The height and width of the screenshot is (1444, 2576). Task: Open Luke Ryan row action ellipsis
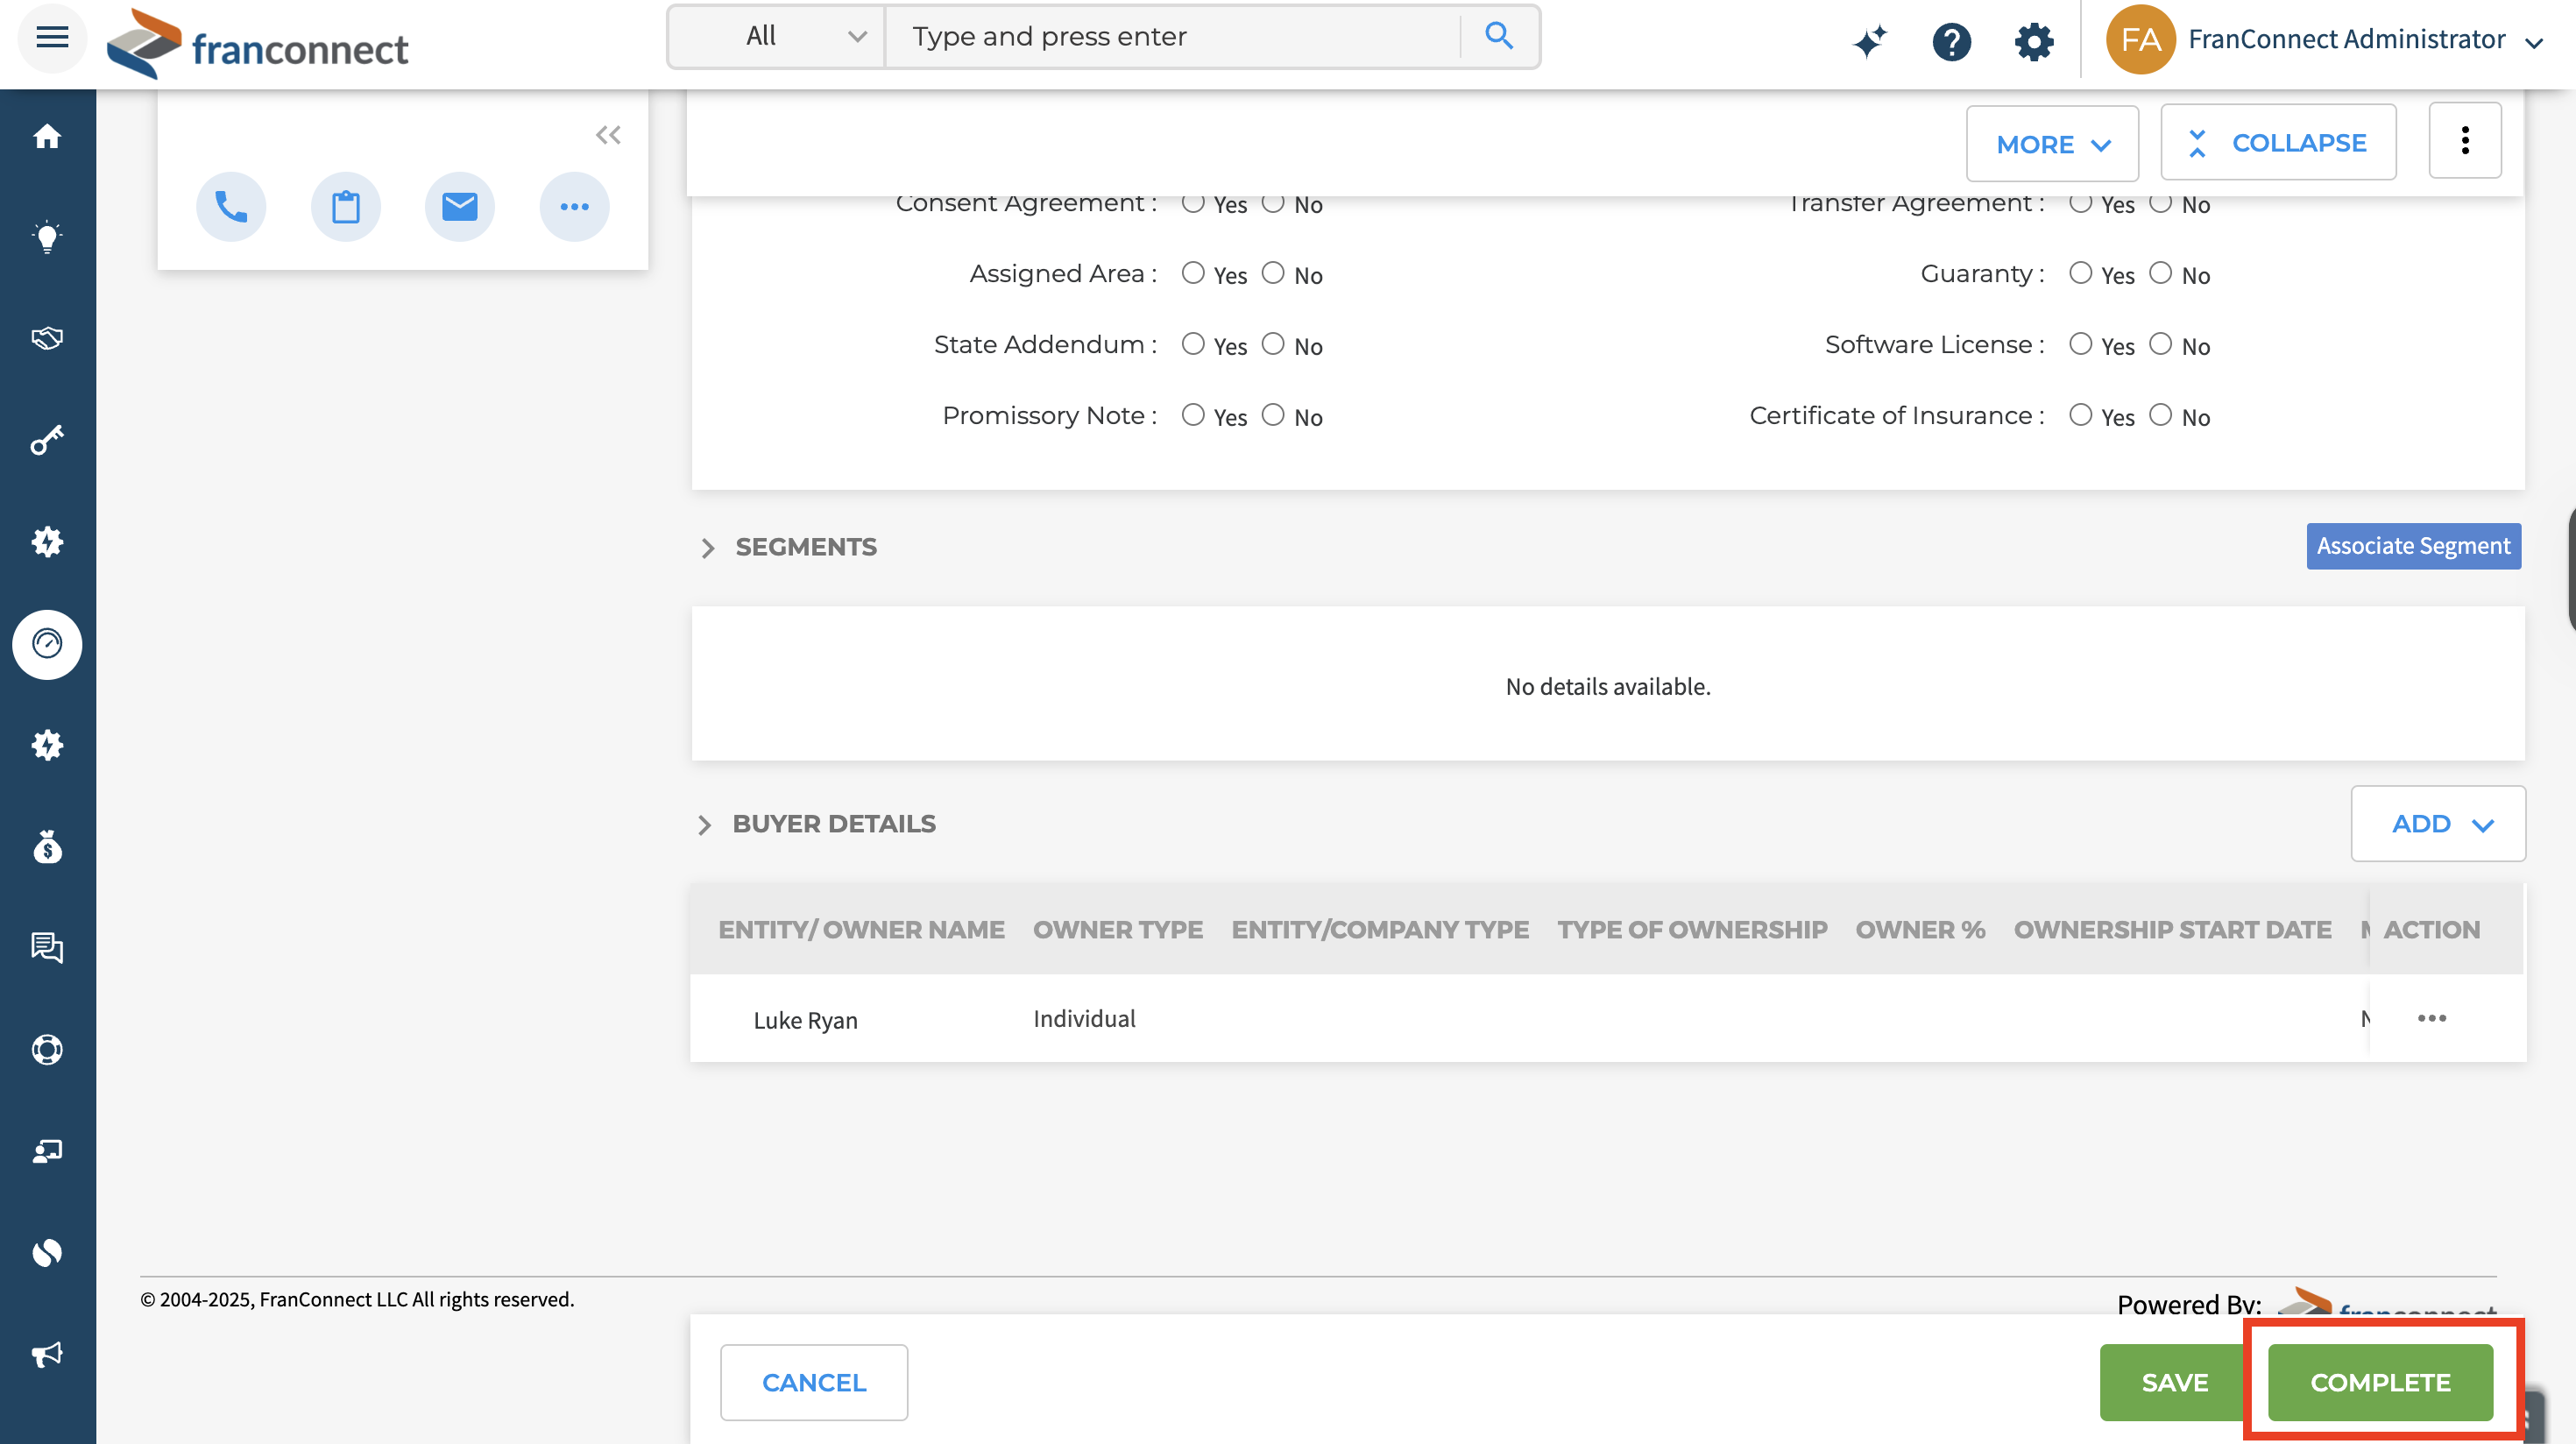pyautogui.click(x=2432, y=1018)
